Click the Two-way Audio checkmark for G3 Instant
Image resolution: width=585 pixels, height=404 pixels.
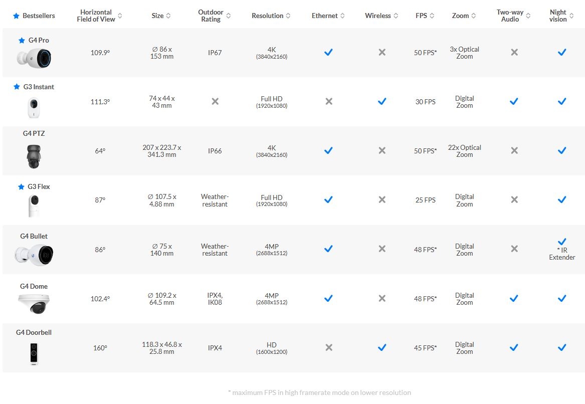(514, 101)
